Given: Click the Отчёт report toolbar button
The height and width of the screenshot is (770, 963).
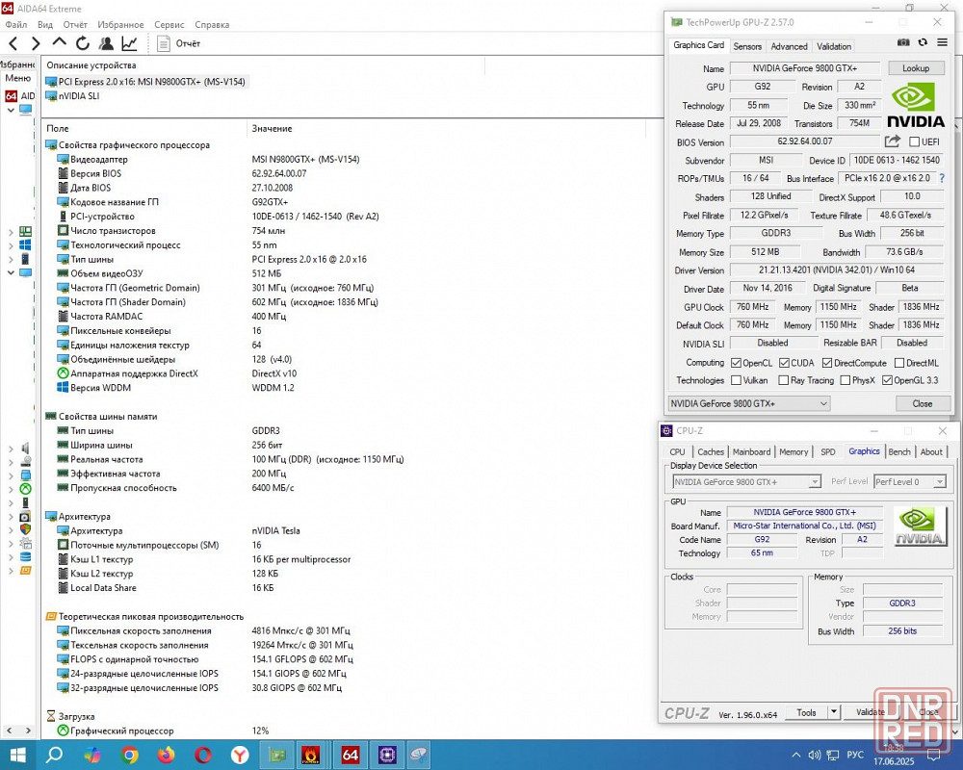Looking at the screenshot, I should coord(179,43).
